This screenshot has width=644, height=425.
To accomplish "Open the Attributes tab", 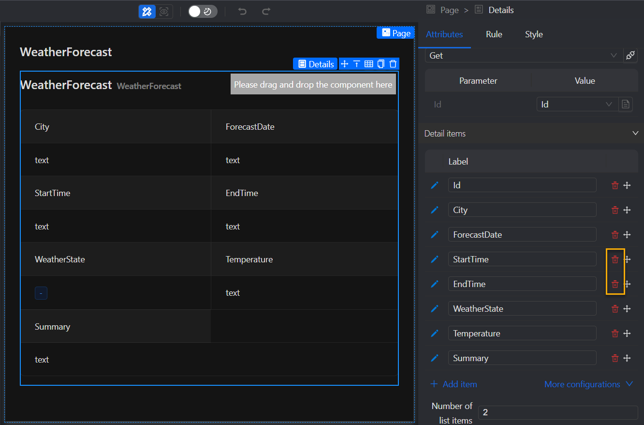I will click(x=444, y=34).
